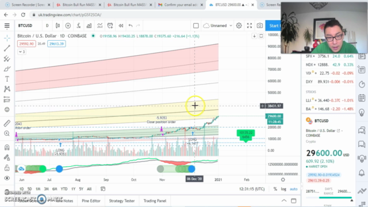This screenshot has height=207, width=368.
Task: Select the 3M time range
Action: (x=46, y=189)
